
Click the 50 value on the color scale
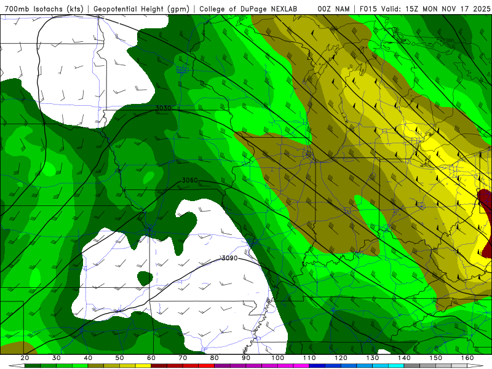click(119, 358)
